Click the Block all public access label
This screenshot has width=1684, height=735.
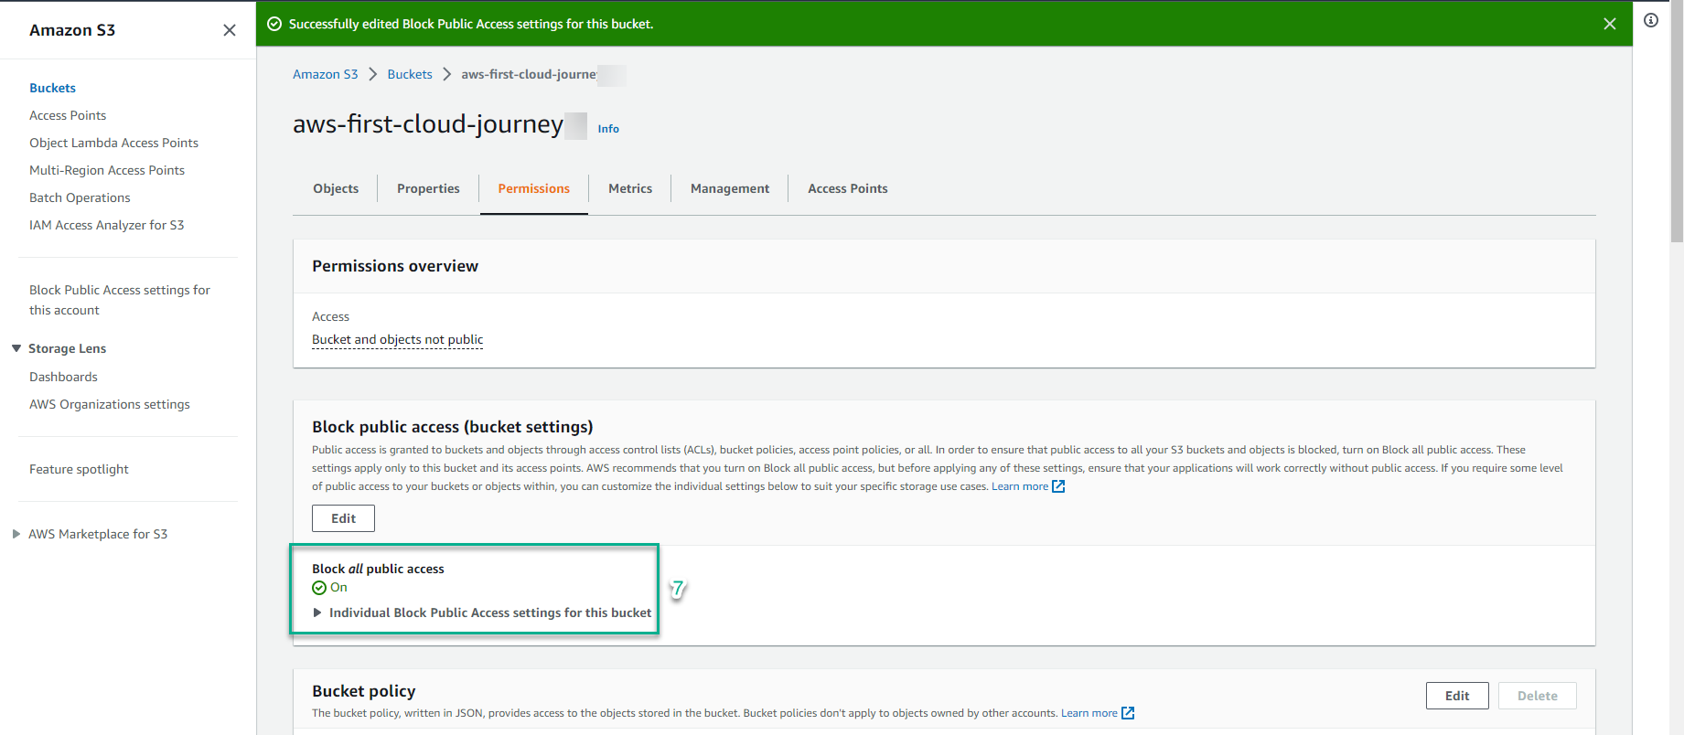pos(378,569)
